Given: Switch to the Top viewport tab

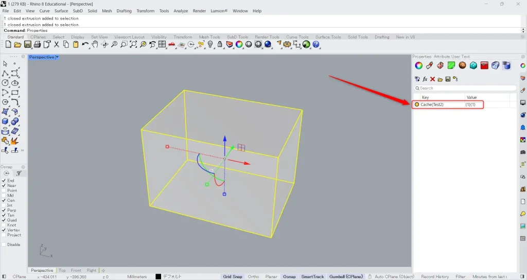Looking at the screenshot, I should point(62,270).
